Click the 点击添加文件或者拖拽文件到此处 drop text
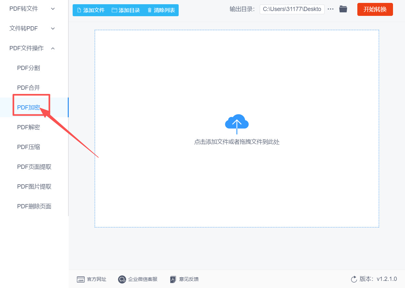405x288 pixels. tap(237, 142)
